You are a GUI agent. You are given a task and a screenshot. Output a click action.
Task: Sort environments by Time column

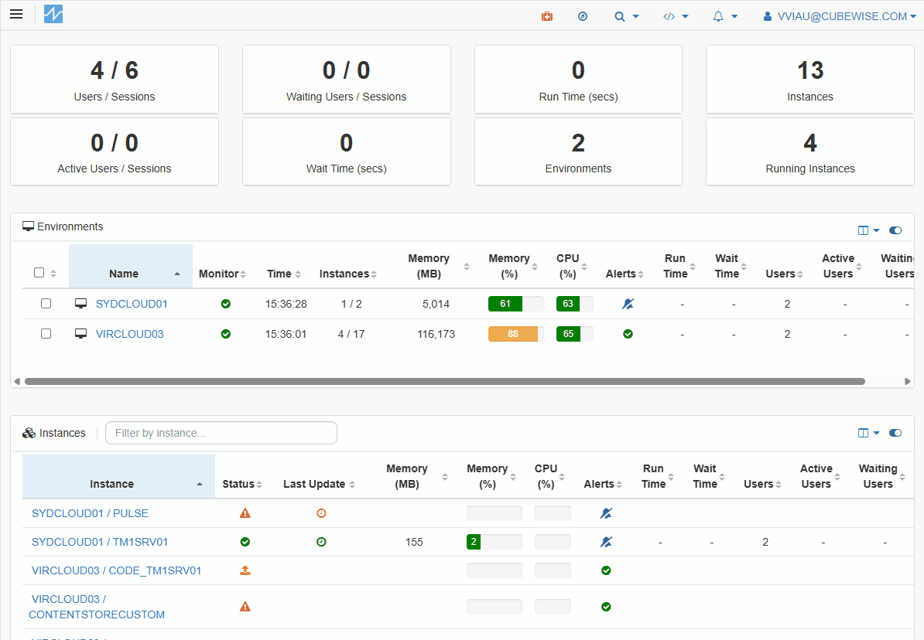pos(284,274)
